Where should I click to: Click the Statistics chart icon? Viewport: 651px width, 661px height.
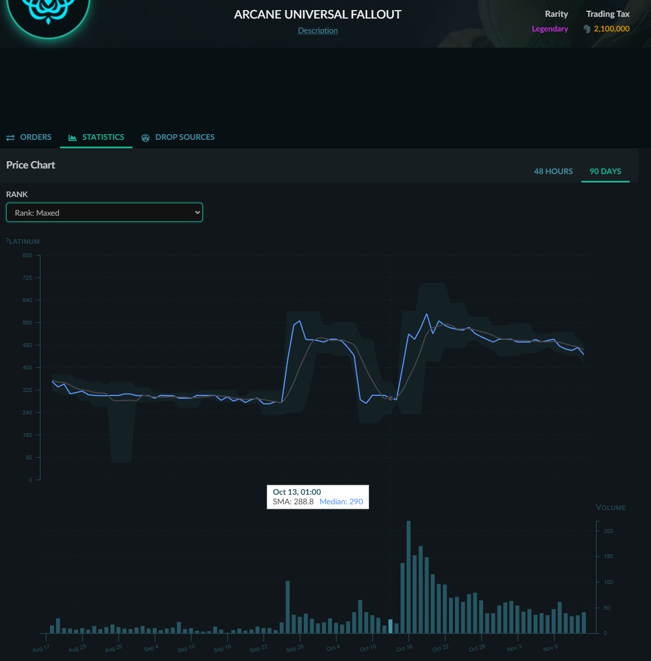(x=72, y=138)
